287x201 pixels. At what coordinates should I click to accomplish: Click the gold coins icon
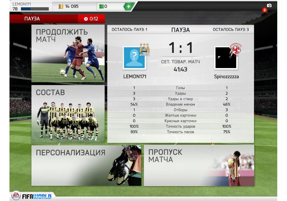(x=61, y=7)
